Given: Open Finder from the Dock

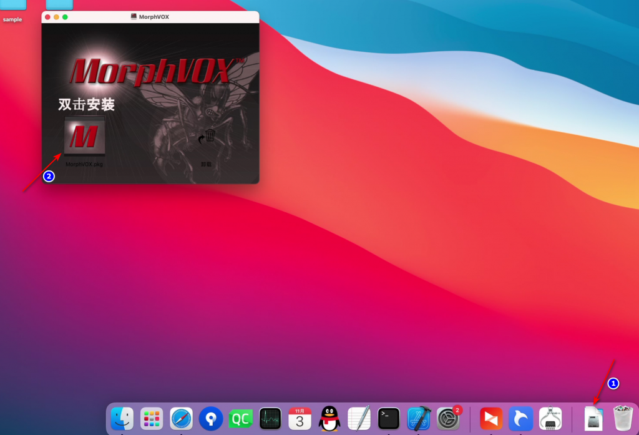Looking at the screenshot, I should [122, 418].
